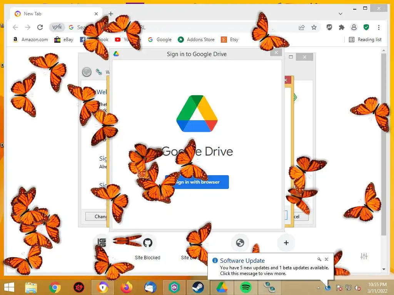The width and height of the screenshot is (394, 295).
Task: Open the Google bookmark
Action: (160, 40)
